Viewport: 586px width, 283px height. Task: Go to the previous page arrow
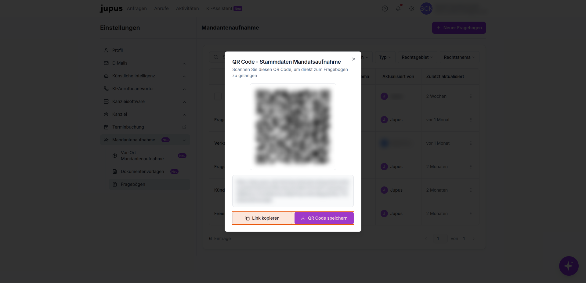coord(426,239)
